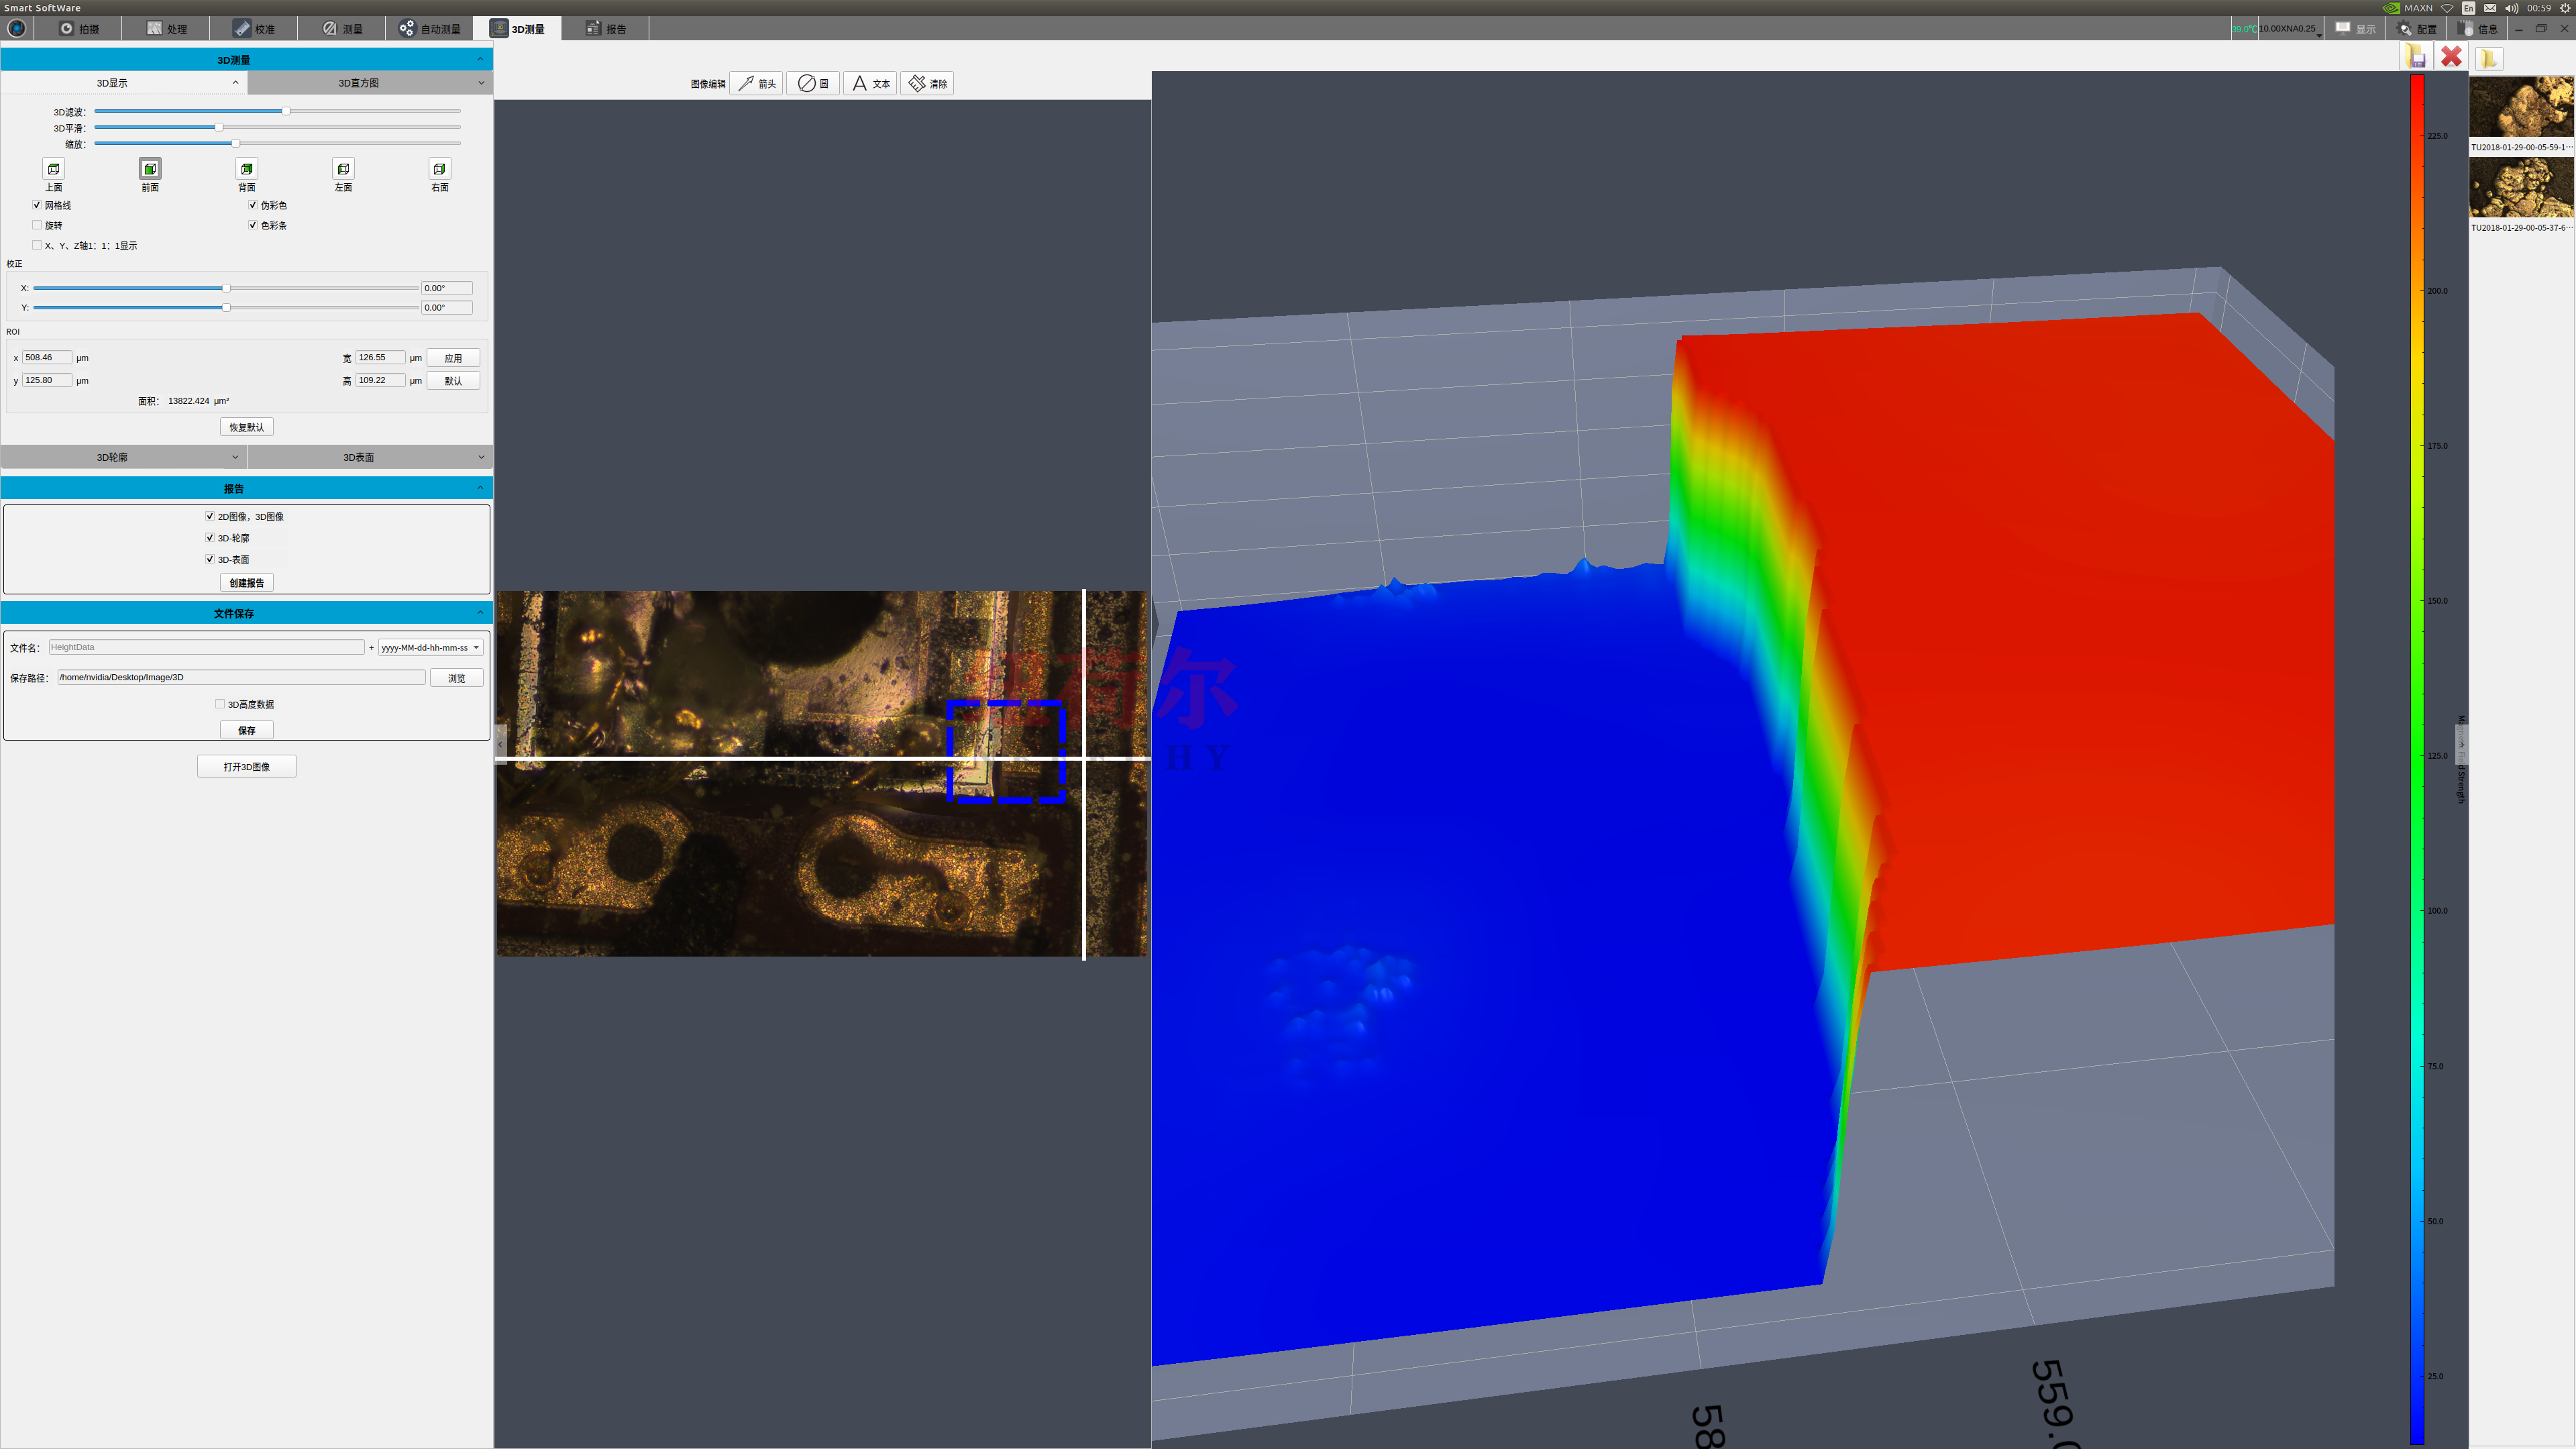Click the 3D filter (3D滤波) slider handle
The width and height of the screenshot is (2576, 1449).
286,111
